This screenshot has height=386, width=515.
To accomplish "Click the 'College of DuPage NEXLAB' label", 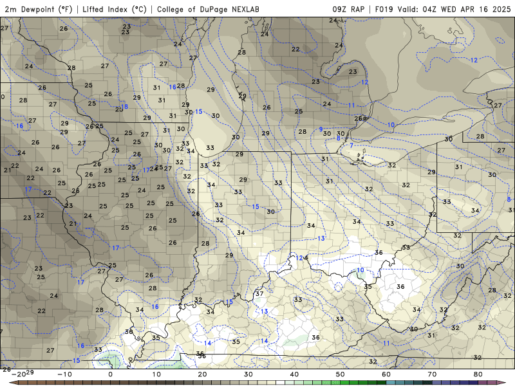I will point(208,9).
